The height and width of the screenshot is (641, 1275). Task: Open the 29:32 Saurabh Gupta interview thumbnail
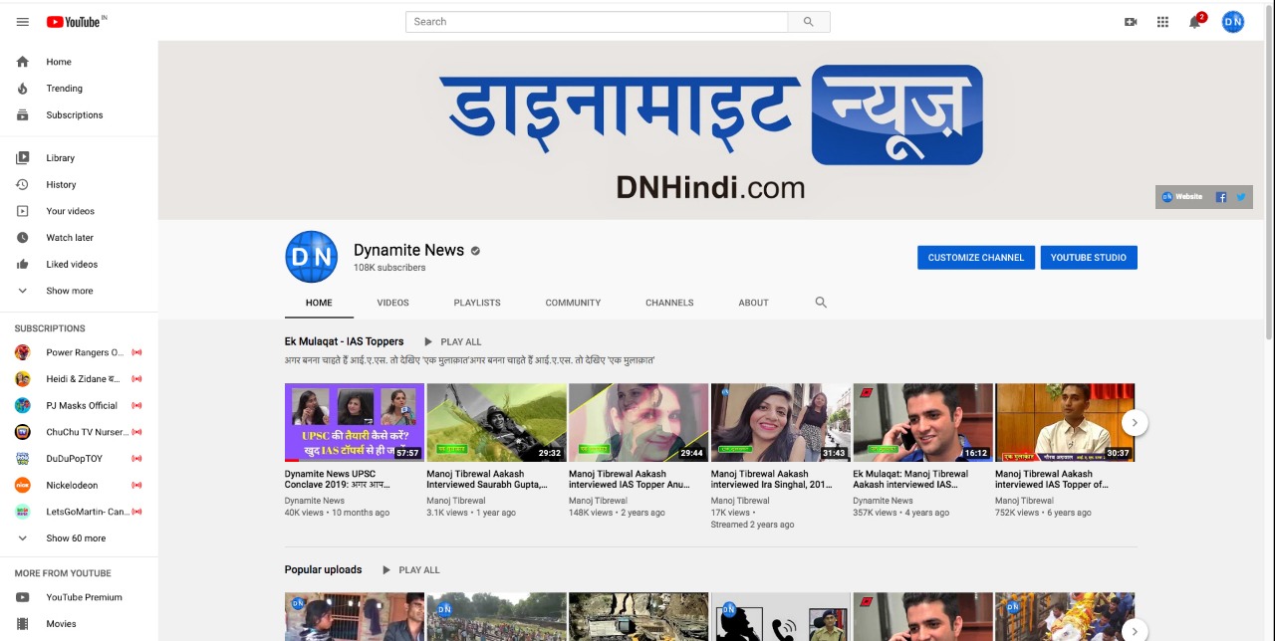click(496, 422)
